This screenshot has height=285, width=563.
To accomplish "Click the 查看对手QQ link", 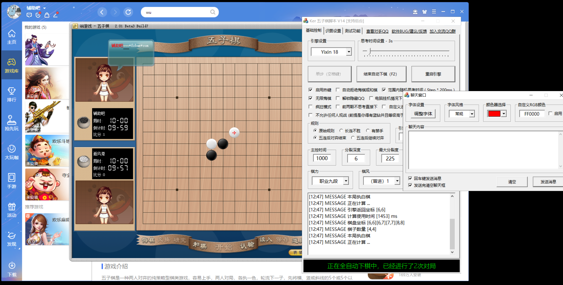I will tap(377, 31).
